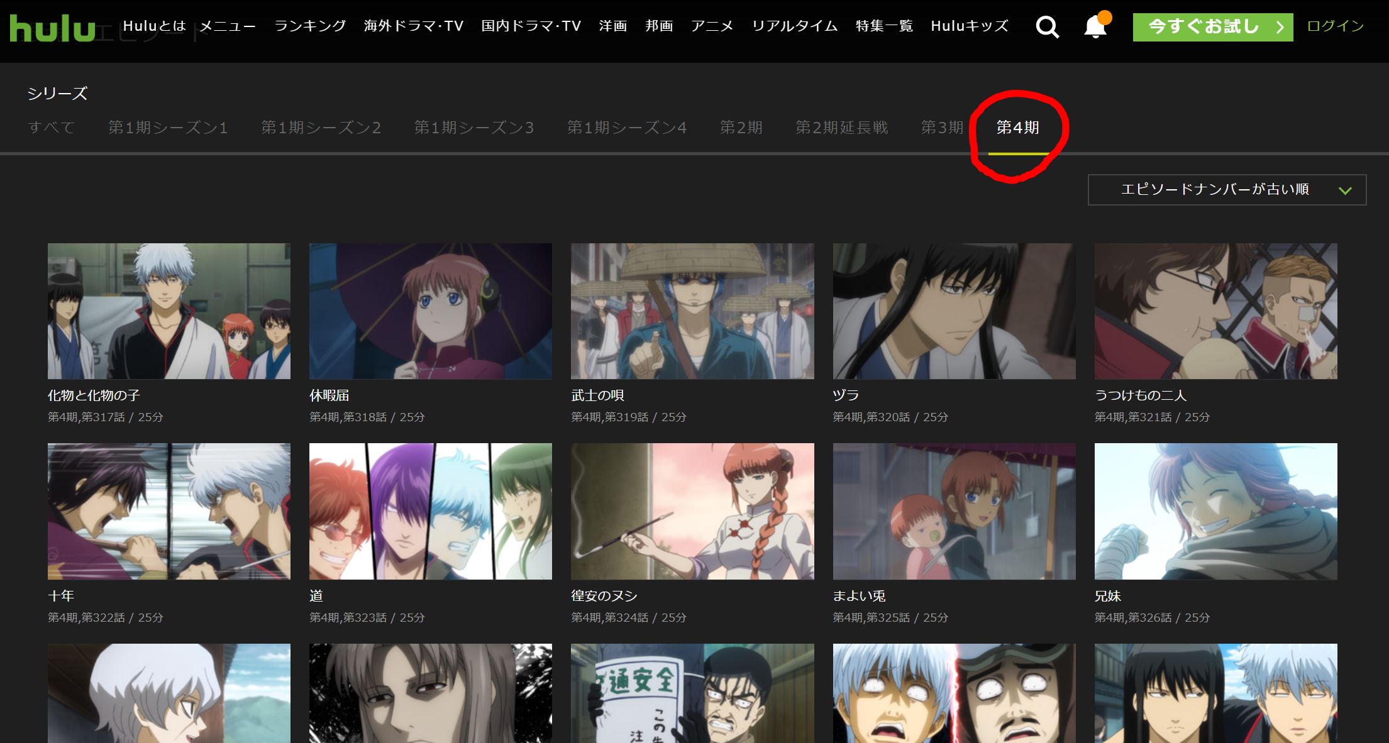This screenshot has height=743, width=1389.
Task: Open the 邦画 category
Action: pyautogui.click(x=659, y=26)
